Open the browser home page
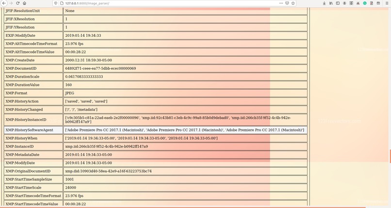 tap(24, 3)
